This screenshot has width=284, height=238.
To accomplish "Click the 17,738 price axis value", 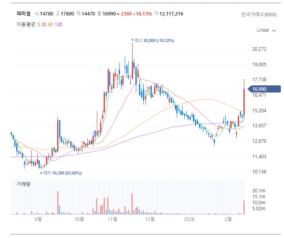I will pos(259,80).
